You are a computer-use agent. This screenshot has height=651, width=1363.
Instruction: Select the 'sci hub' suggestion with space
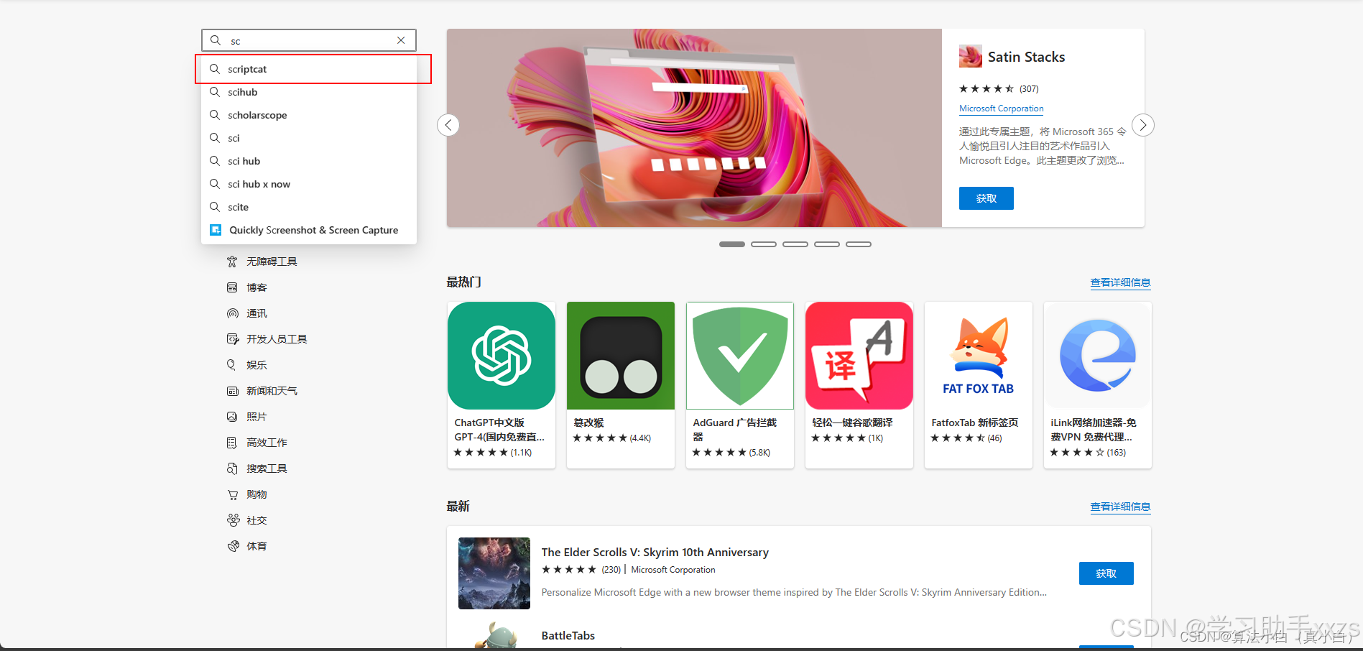(309, 161)
